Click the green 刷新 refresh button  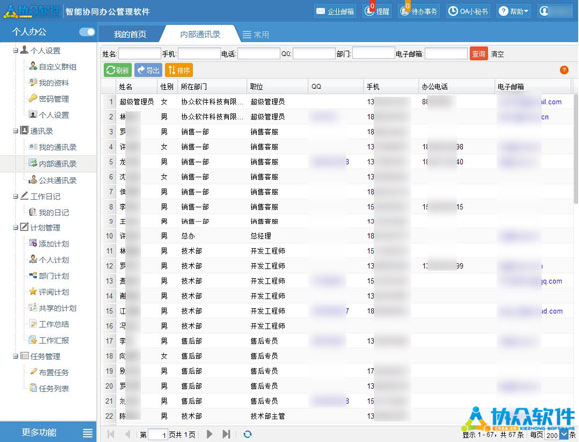[118, 70]
